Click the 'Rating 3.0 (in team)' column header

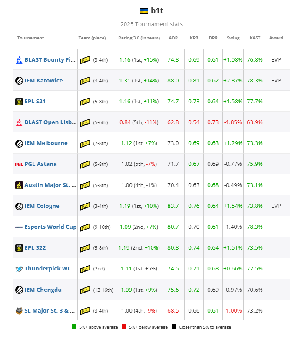click(x=139, y=38)
